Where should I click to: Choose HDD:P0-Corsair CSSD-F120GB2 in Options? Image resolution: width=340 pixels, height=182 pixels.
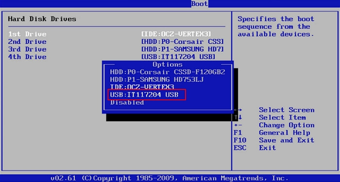click(168, 72)
